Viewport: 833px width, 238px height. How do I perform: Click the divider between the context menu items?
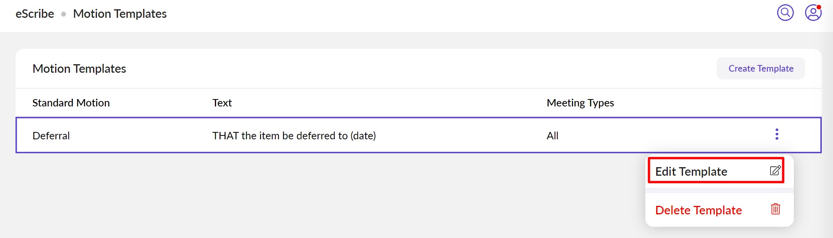click(719, 190)
